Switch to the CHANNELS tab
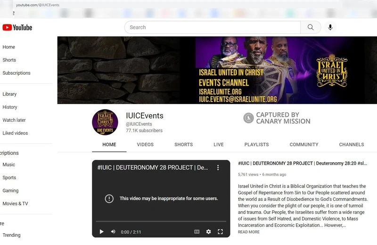Viewport: 377px width, 245px height. tap(352, 144)
